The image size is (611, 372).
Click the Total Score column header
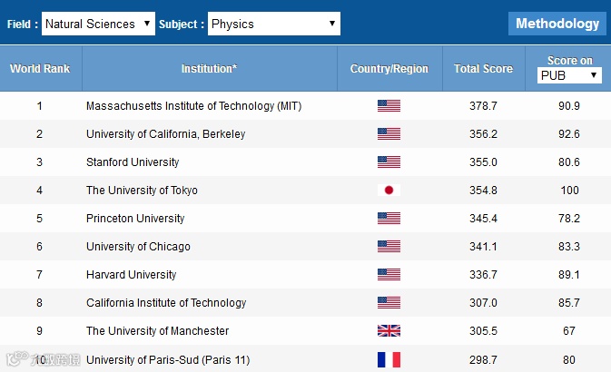pyautogui.click(x=483, y=69)
